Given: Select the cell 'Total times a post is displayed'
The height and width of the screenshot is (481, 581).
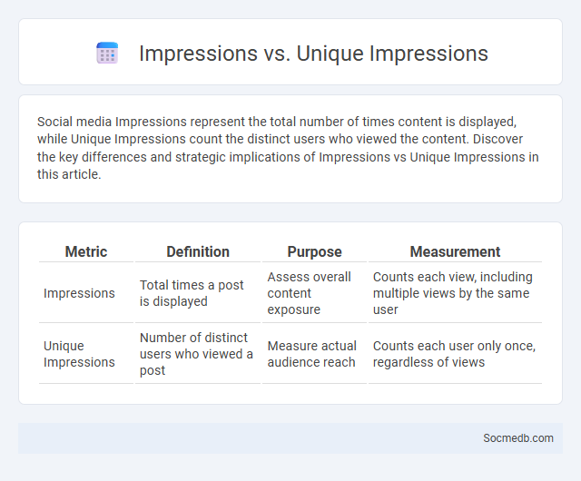Looking at the screenshot, I should click(198, 293).
